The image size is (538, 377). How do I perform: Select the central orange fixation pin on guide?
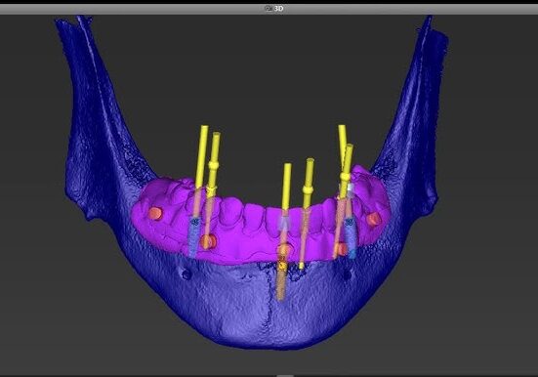284,251
